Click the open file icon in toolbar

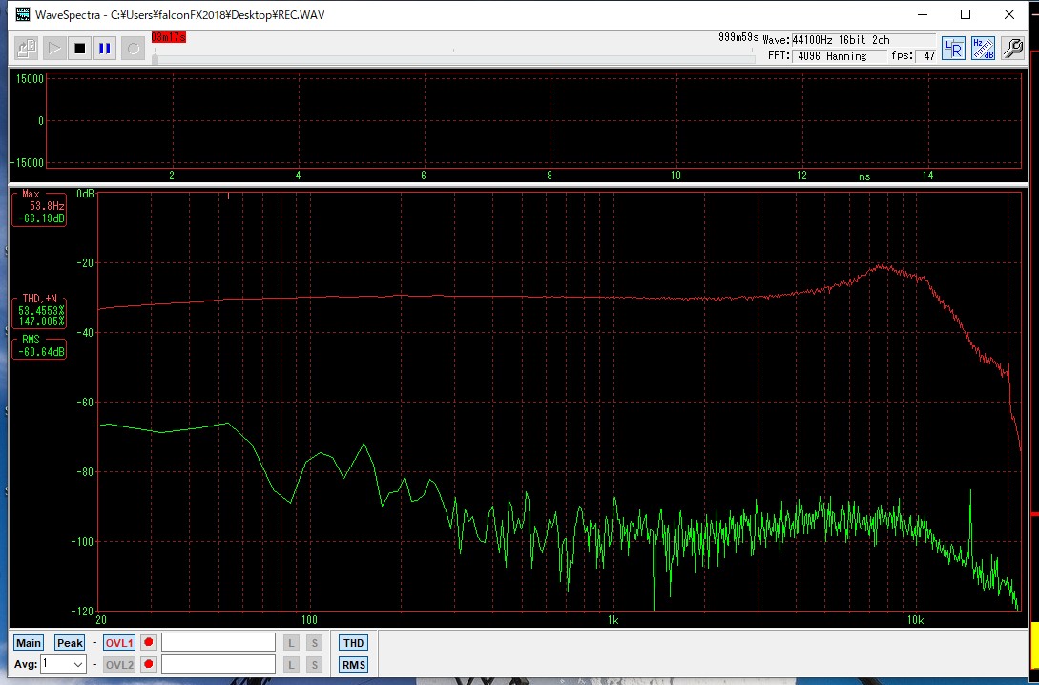coord(27,49)
